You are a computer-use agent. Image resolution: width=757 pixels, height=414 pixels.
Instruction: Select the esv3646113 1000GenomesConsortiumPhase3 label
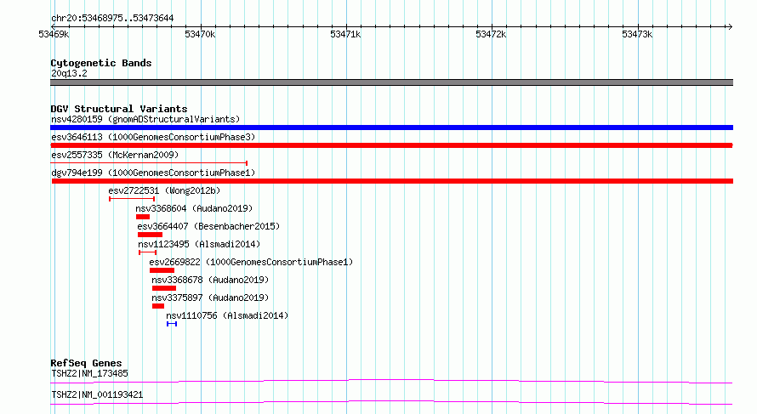click(x=153, y=137)
